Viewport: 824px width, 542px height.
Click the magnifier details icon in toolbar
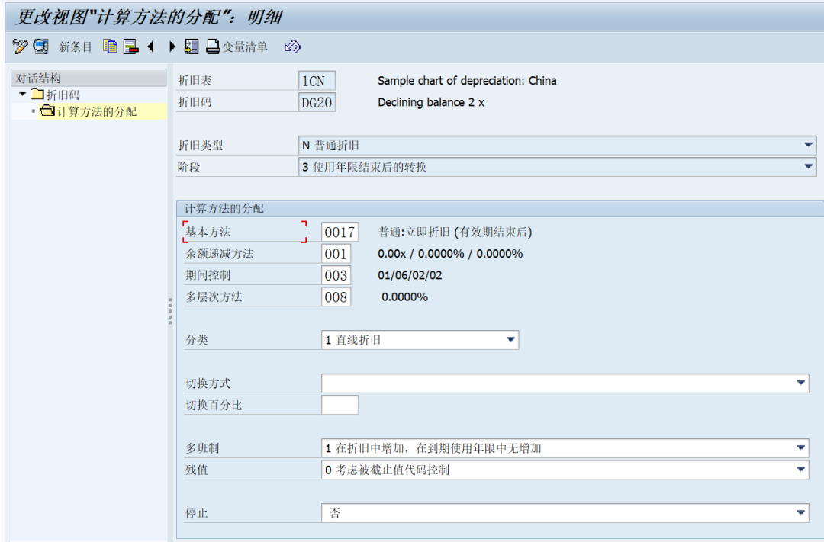coord(40,47)
